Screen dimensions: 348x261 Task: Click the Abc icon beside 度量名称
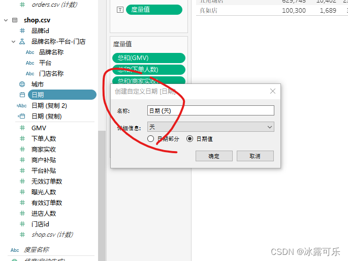click(15, 250)
